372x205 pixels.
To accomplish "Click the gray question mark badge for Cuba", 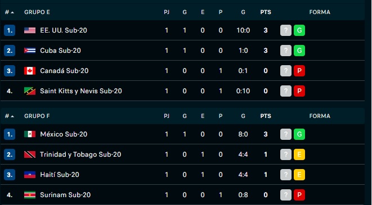I will click(x=286, y=51).
